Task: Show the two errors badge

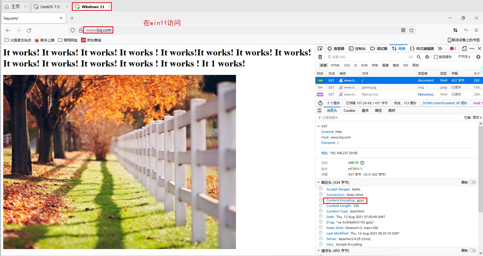Action: tap(453, 48)
